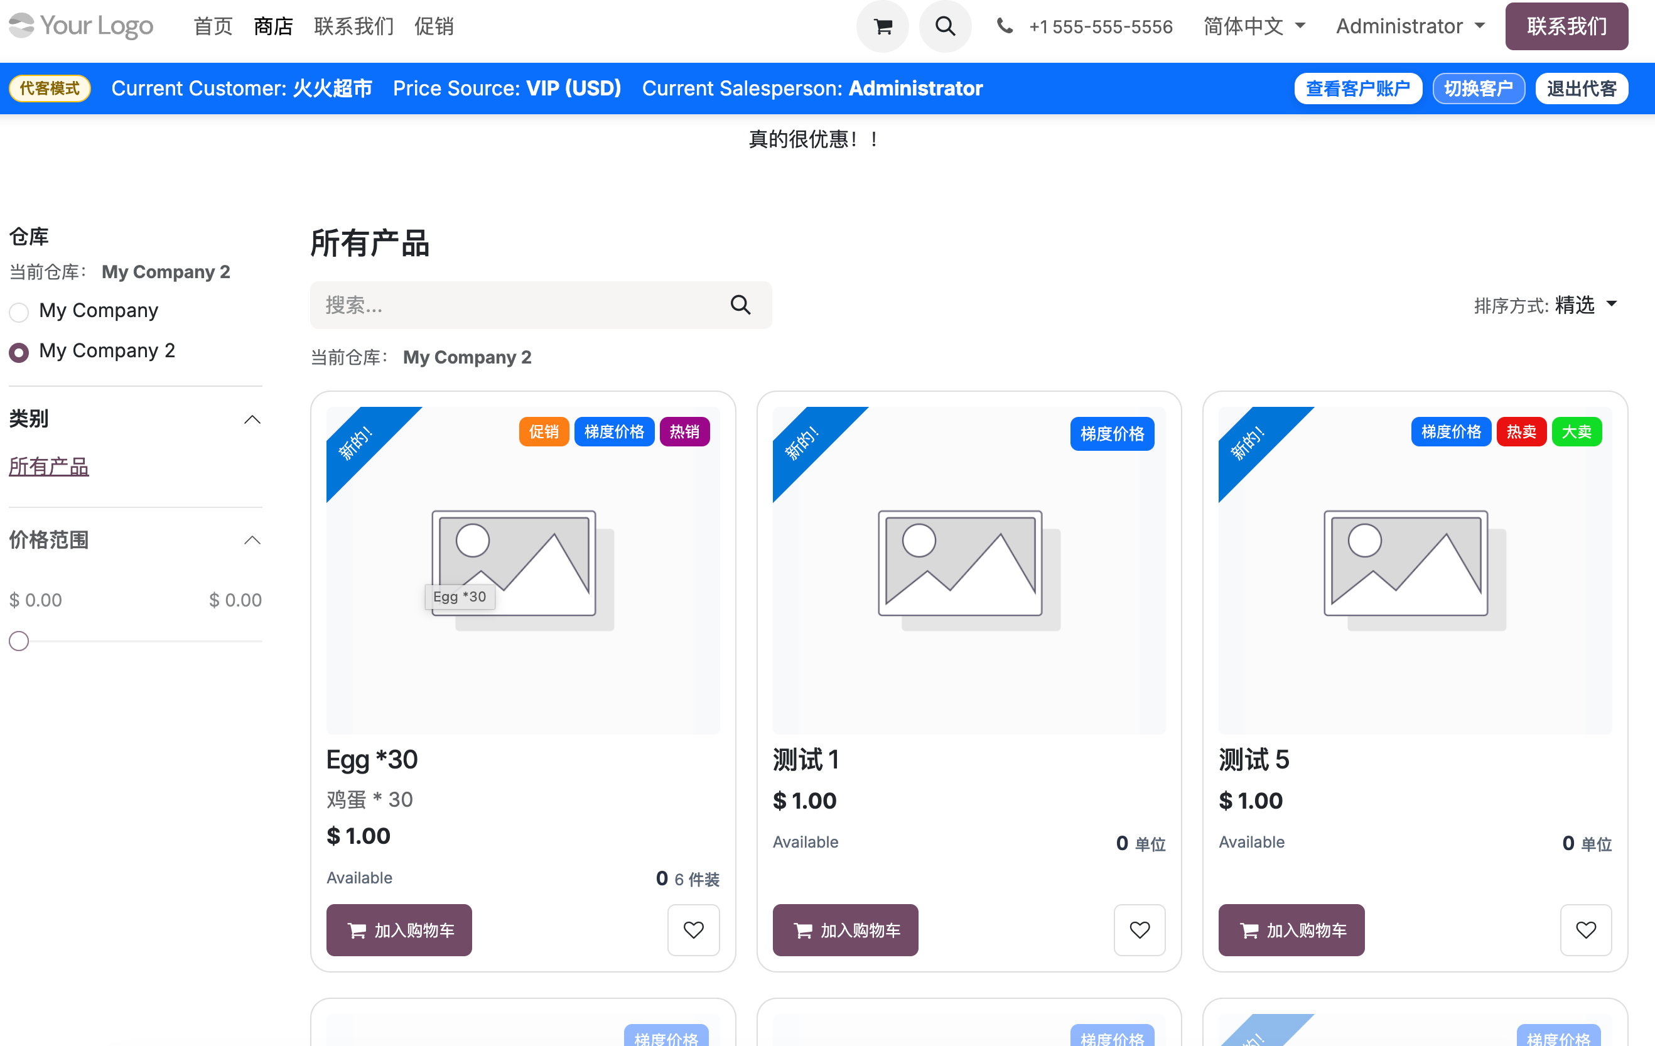The width and height of the screenshot is (1655, 1046).
Task: Open the 简体中文 language dropdown
Action: 1254,26
